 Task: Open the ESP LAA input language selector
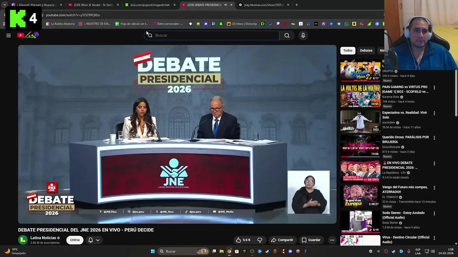tap(418, 251)
